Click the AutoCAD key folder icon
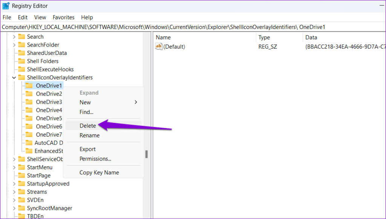Image resolution: width=386 pixels, height=219 pixels. (x=29, y=143)
